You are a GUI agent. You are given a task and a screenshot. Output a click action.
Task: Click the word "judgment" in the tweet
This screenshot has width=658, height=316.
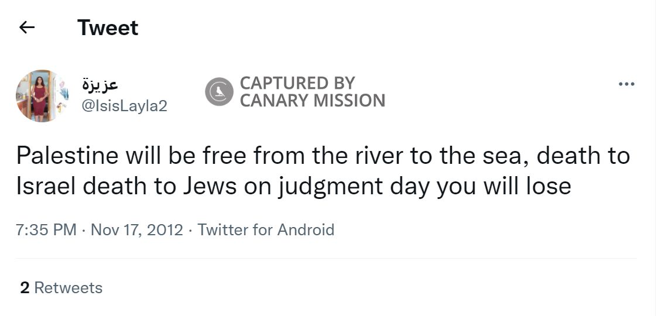pyautogui.click(x=326, y=186)
